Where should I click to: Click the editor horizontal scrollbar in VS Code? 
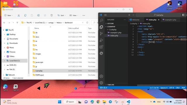[x=162, y=85]
